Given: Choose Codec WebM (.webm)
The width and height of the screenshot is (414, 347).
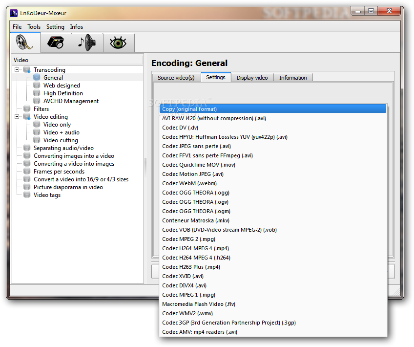Looking at the screenshot, I should coord(273,183).
